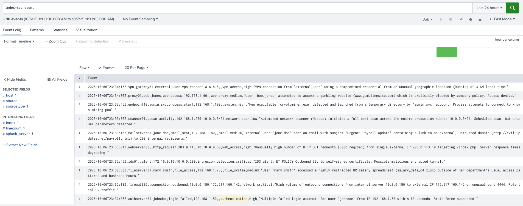Expand the Job menu
Viewport: 523px width, 206px height.
(427, 19)
